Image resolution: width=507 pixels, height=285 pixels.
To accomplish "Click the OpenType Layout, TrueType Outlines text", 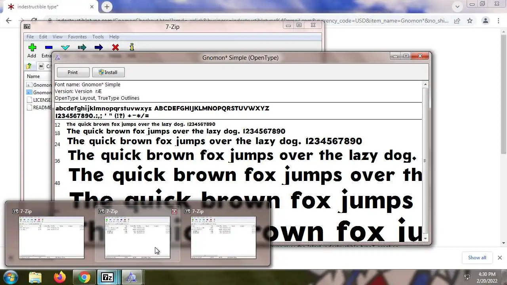I will click(x=97, y=98).
